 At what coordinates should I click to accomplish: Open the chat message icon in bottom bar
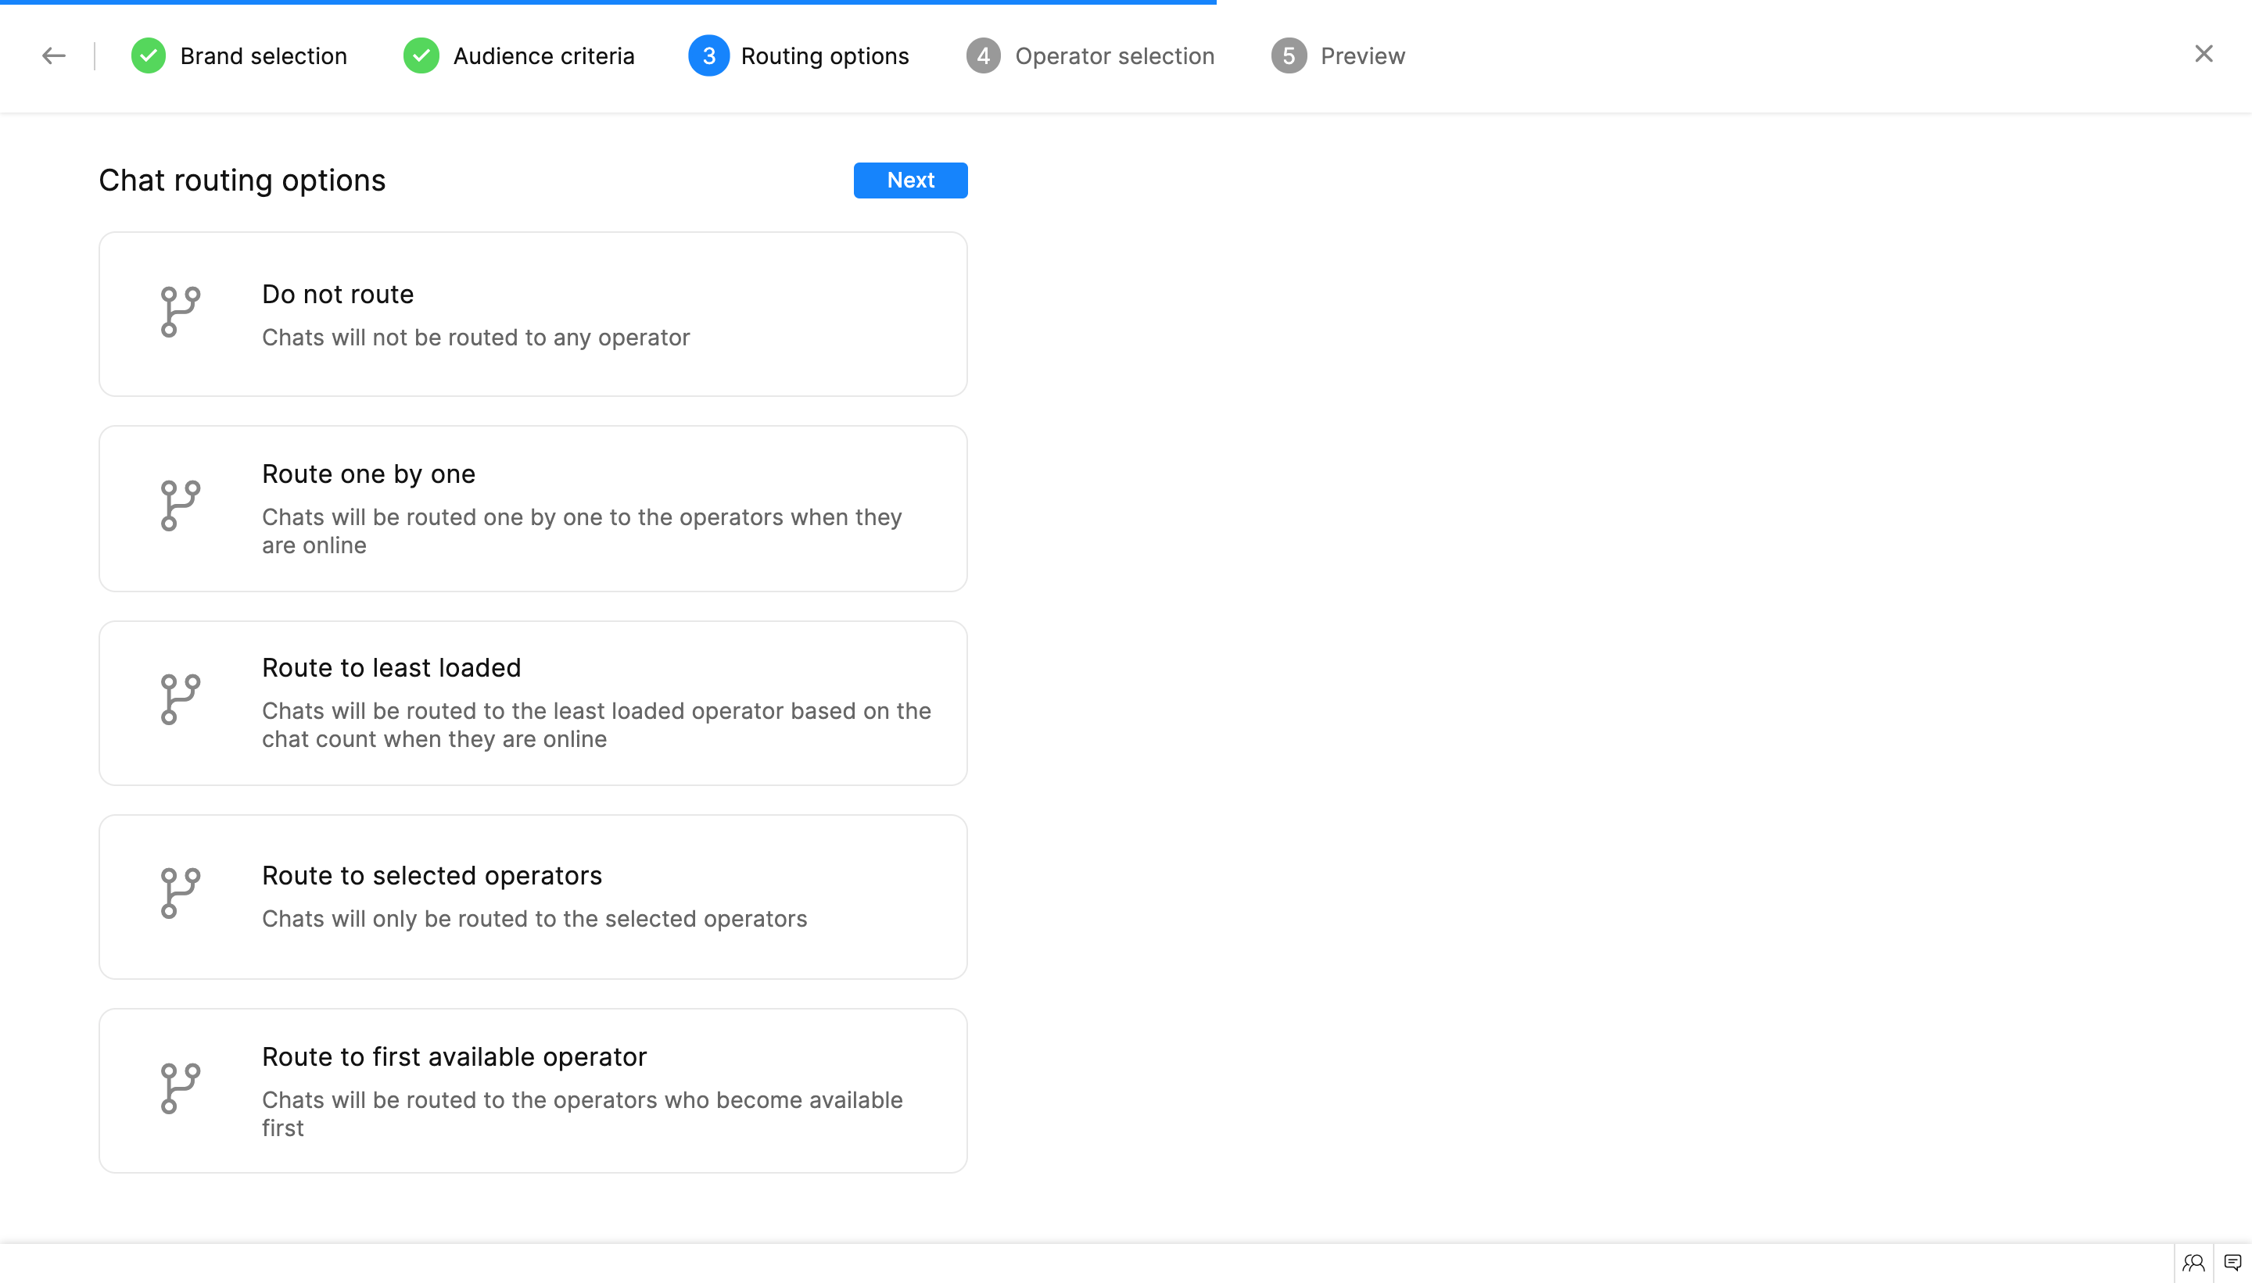[2232, 1263]
